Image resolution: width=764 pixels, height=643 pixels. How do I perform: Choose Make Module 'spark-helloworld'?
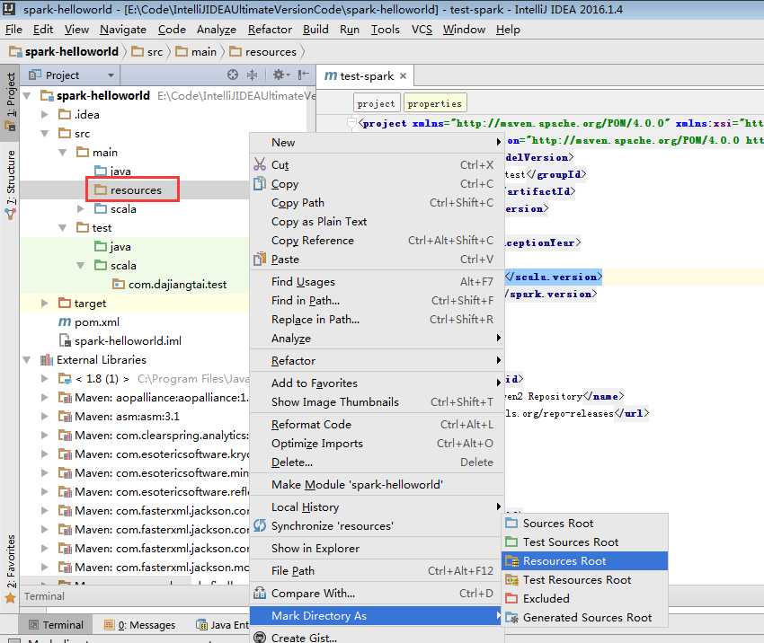point(376,484)
